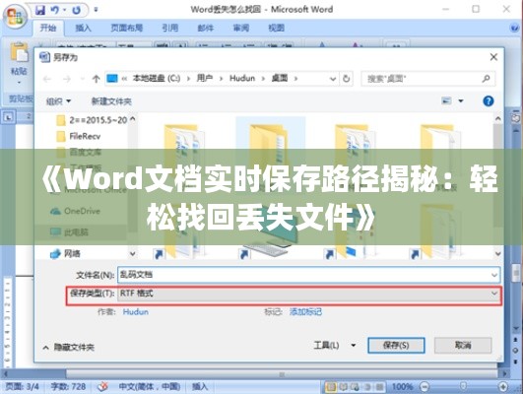523x394 pixels.
Task: Click the Word help icon in ribbon
Action: pyautogui.click(x=515, y=28)
